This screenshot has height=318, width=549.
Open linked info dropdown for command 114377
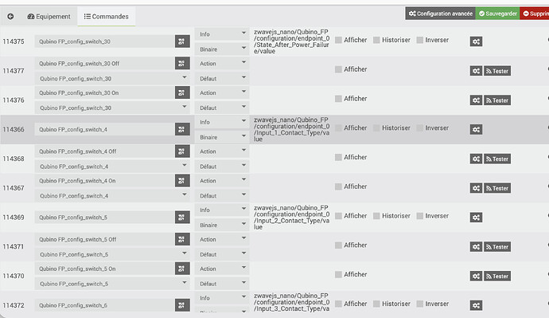pos(112,79)
